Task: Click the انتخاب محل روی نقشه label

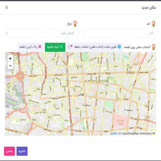Action: click(137, 47)
